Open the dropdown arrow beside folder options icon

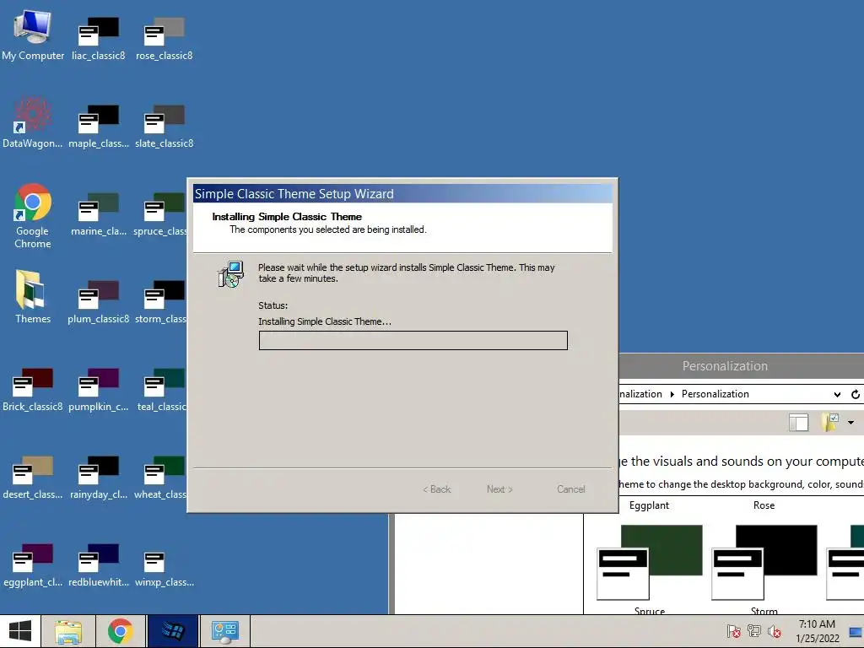coord(850,423)
